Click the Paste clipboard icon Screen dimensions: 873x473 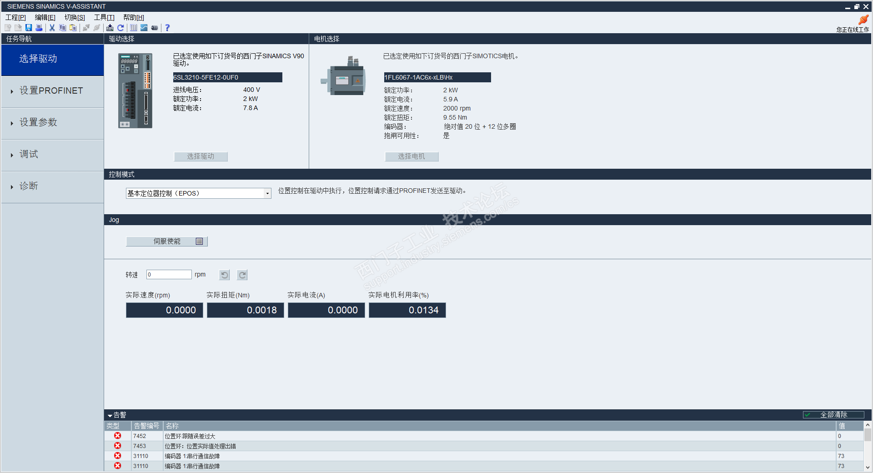coord(73,28)
